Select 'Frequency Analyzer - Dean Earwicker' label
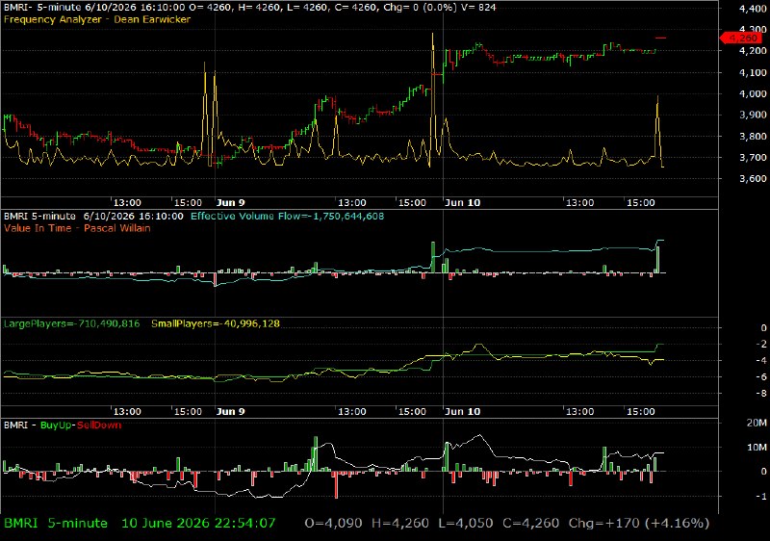The width and height of the screenshot is (770, 541). [97, 19]
